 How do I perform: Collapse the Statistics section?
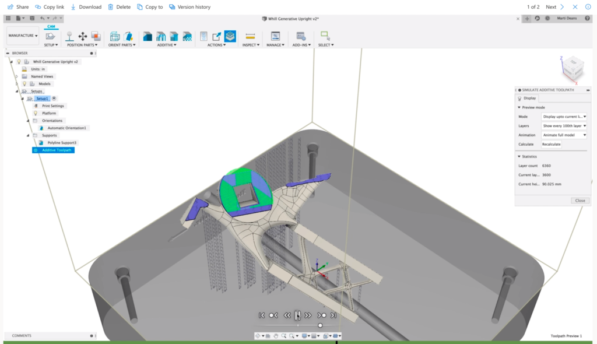tap(519, 157)
